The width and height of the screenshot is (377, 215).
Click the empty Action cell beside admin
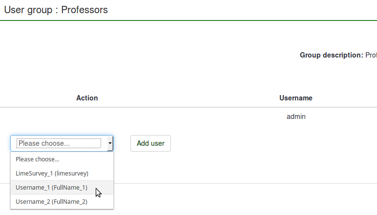click(x=87, y=117)
